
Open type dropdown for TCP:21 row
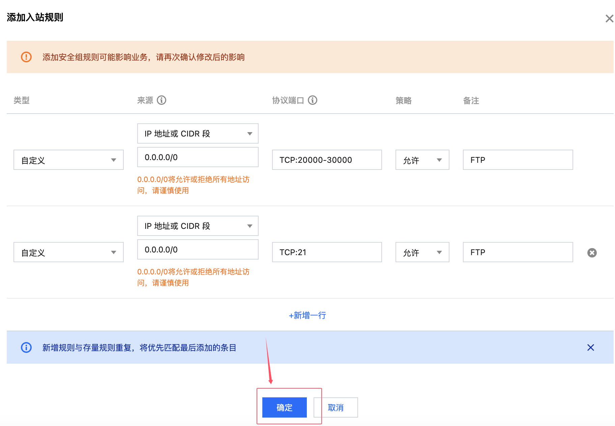tap(68, 252)
